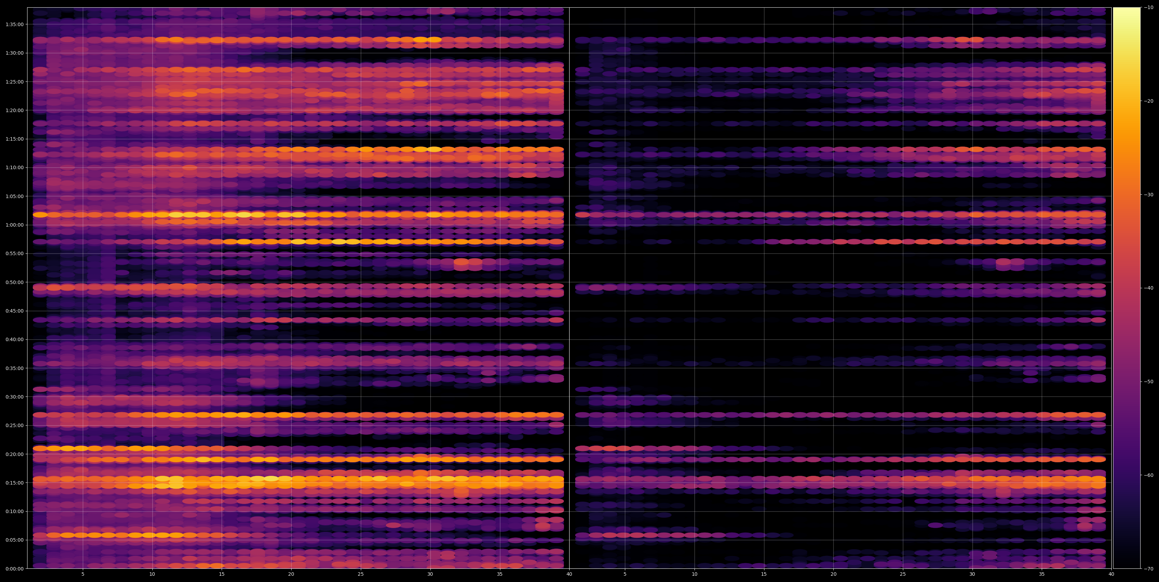Click x-axis label 5 under left heatmap
Screen dimensions: 1159x582
click(x=83, y=574)
